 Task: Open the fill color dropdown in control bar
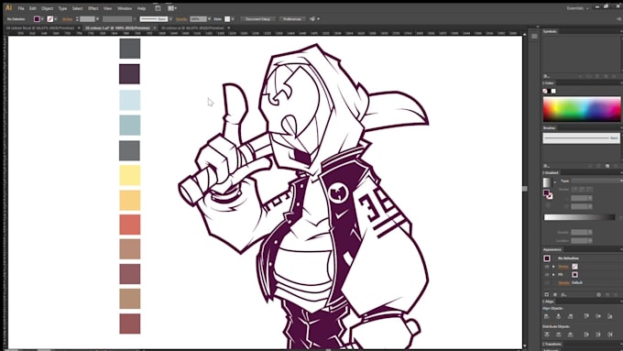coord(42,18)
